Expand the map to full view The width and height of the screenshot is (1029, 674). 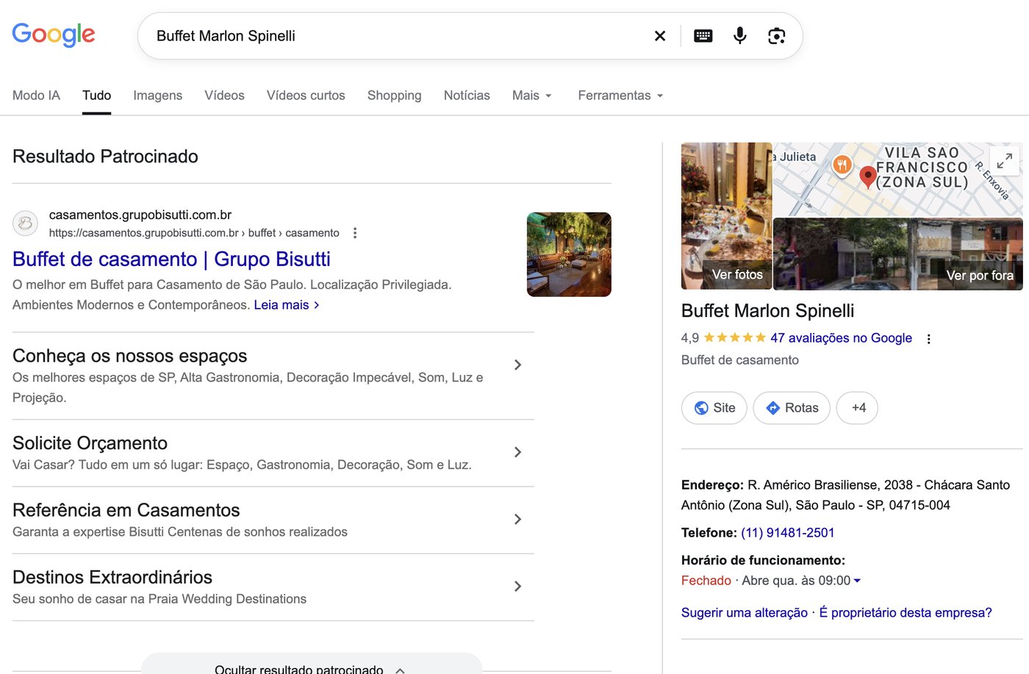pyautogui.click(x=1005, y=160)
